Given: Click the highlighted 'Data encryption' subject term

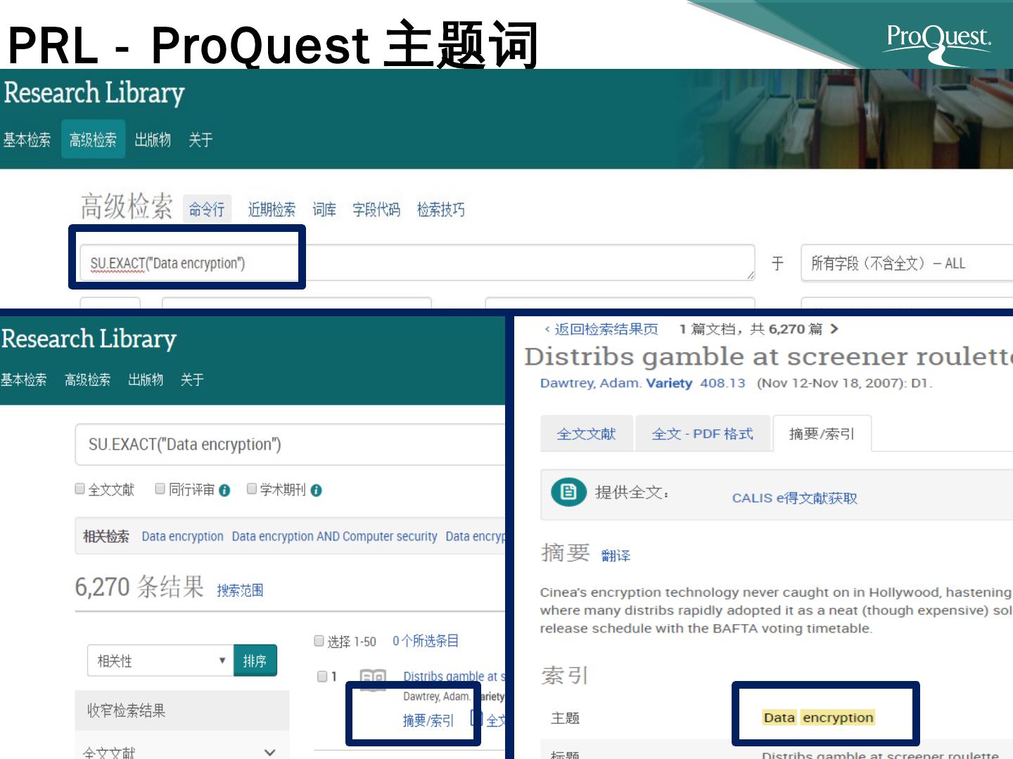Looking at the screenshot, I should tap(818, 718).
